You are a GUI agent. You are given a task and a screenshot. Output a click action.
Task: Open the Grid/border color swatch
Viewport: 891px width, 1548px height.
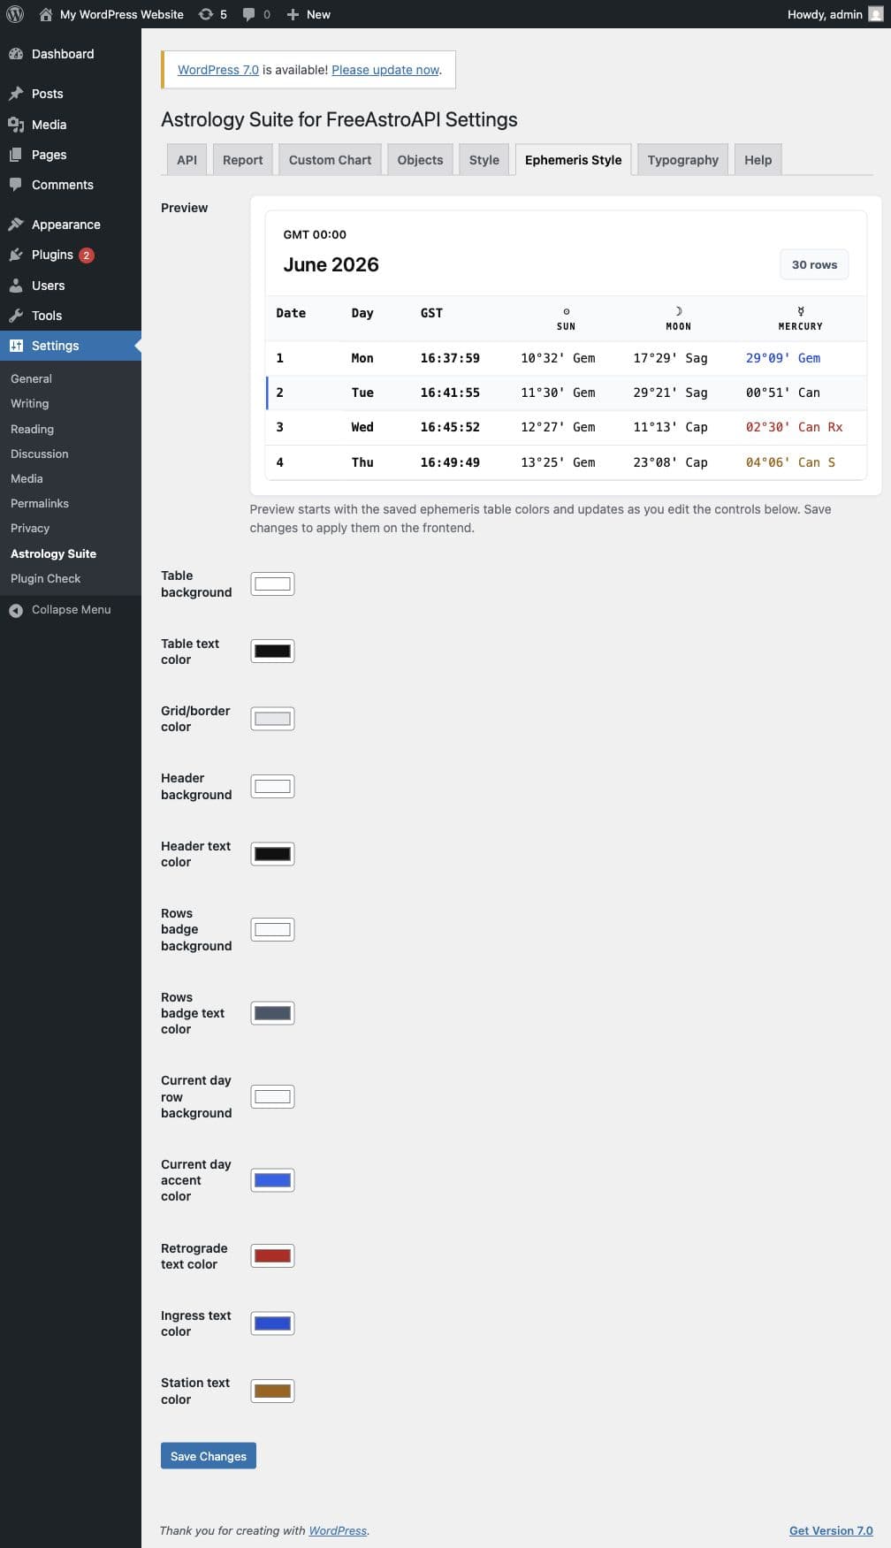pos(272,719)
